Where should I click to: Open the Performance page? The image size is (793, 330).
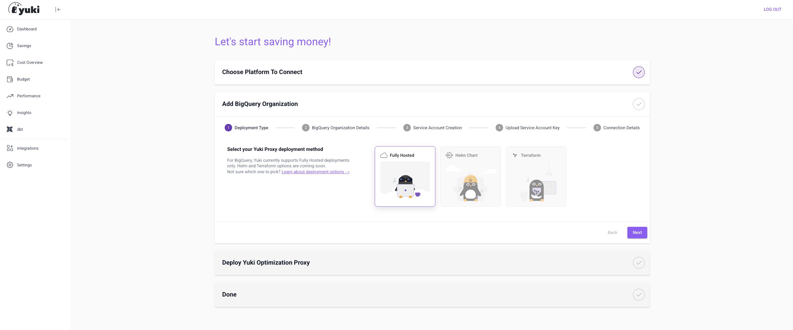pyautogui.click(x=29, y=96)
